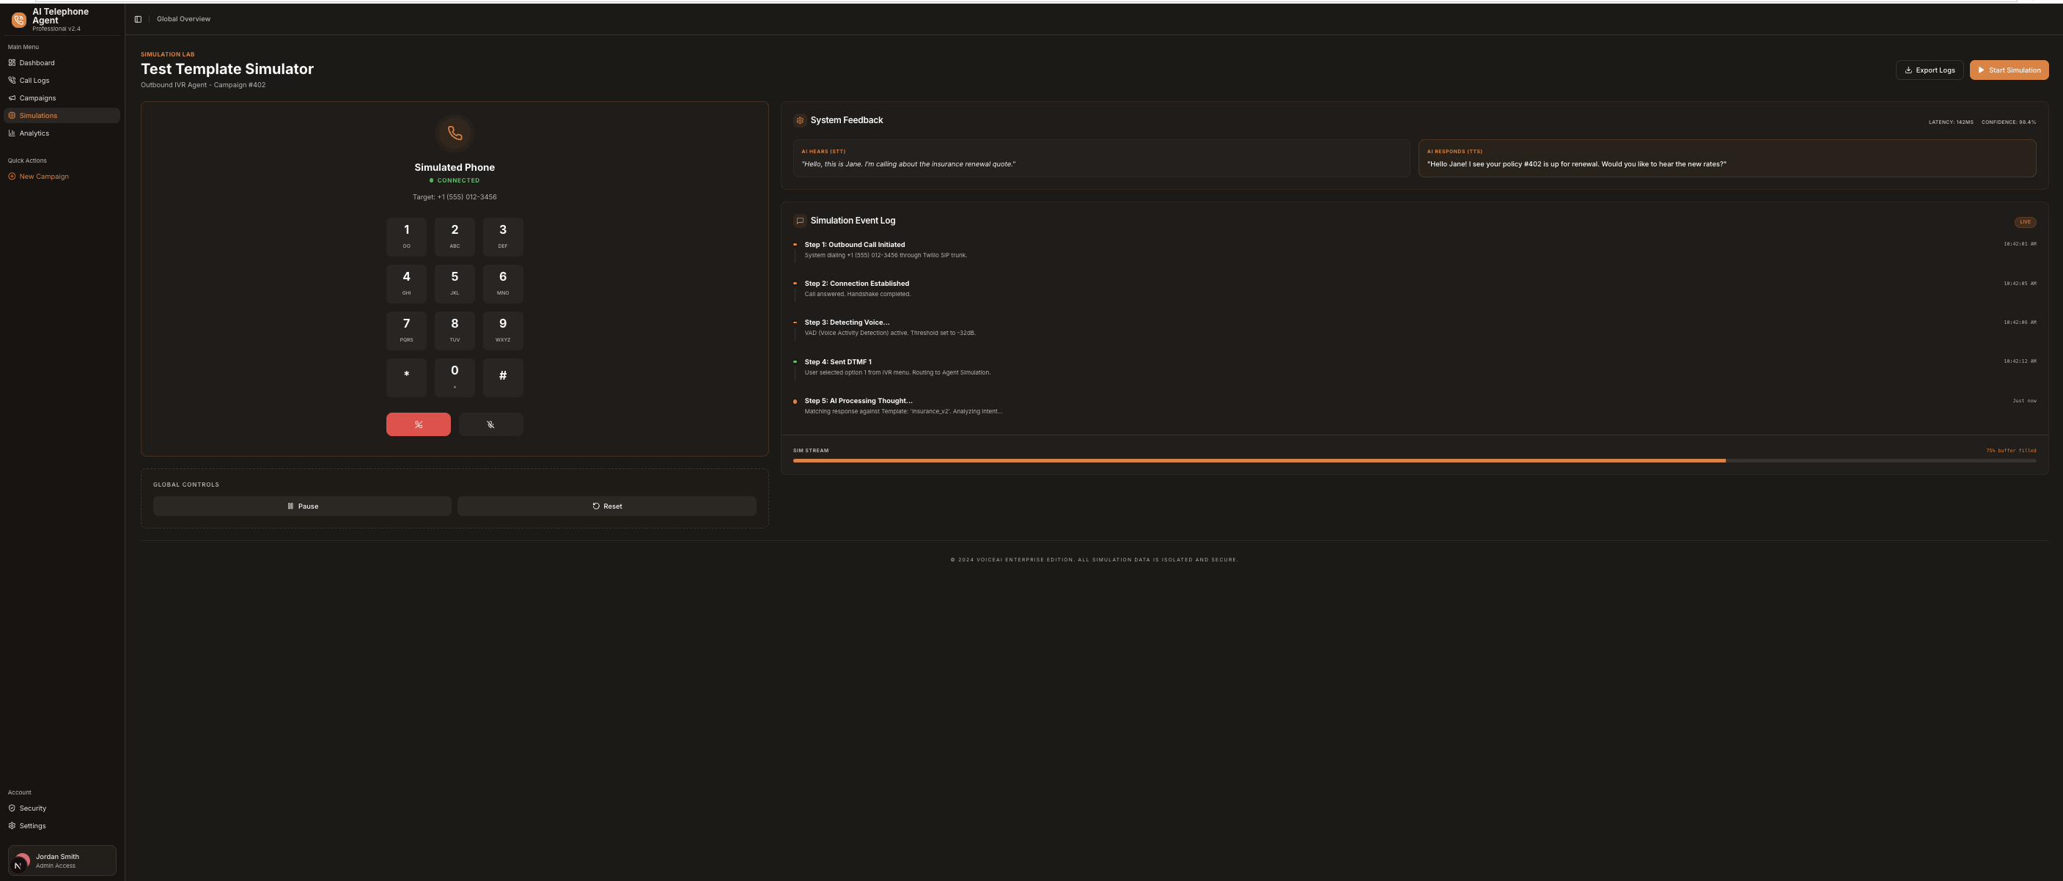Click the simulated phone handset icon
The image size is (2063, 881).
pyautogui.click(x=454, y=133)
